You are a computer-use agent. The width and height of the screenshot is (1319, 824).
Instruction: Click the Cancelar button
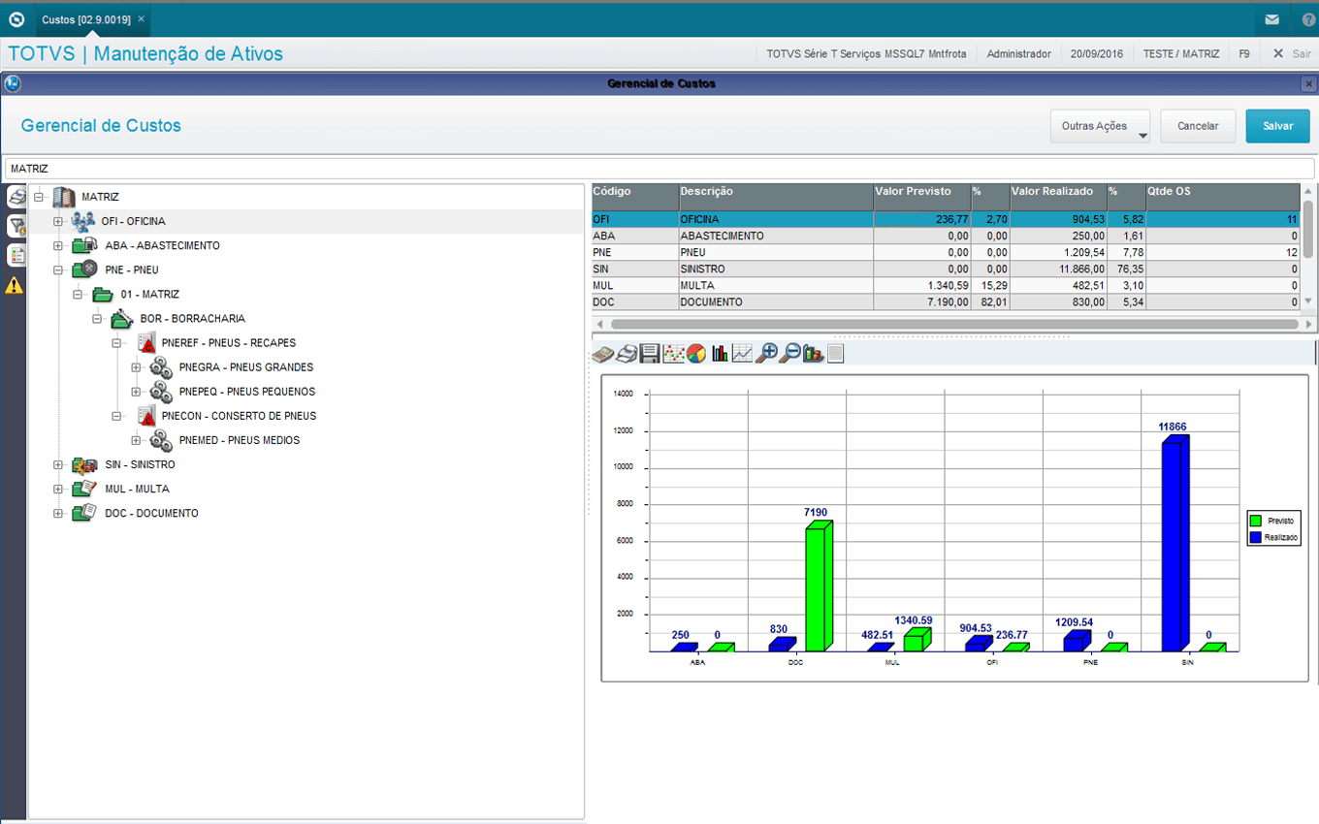1198,126
